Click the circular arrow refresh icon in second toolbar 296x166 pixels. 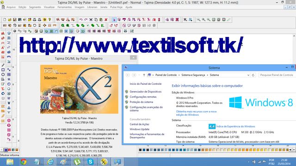pos(35,25)
